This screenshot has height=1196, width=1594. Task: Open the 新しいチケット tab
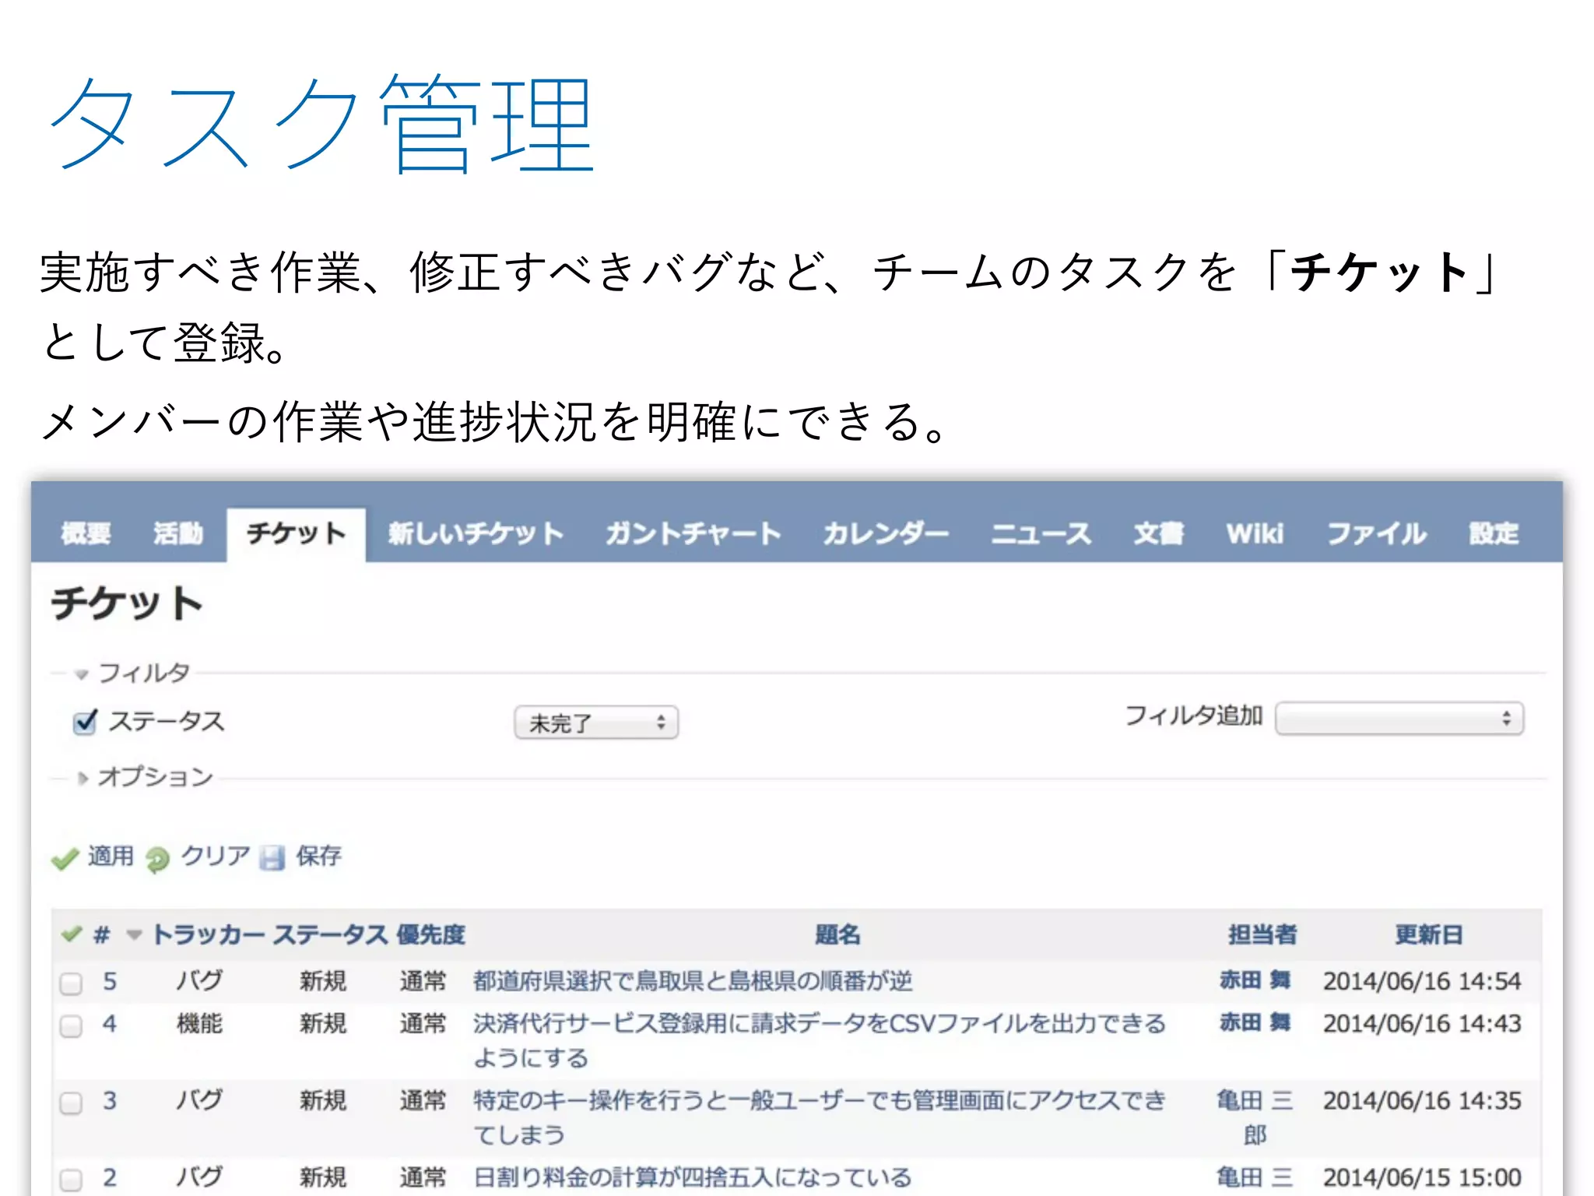pyautogui.click(x=476, y=533)
